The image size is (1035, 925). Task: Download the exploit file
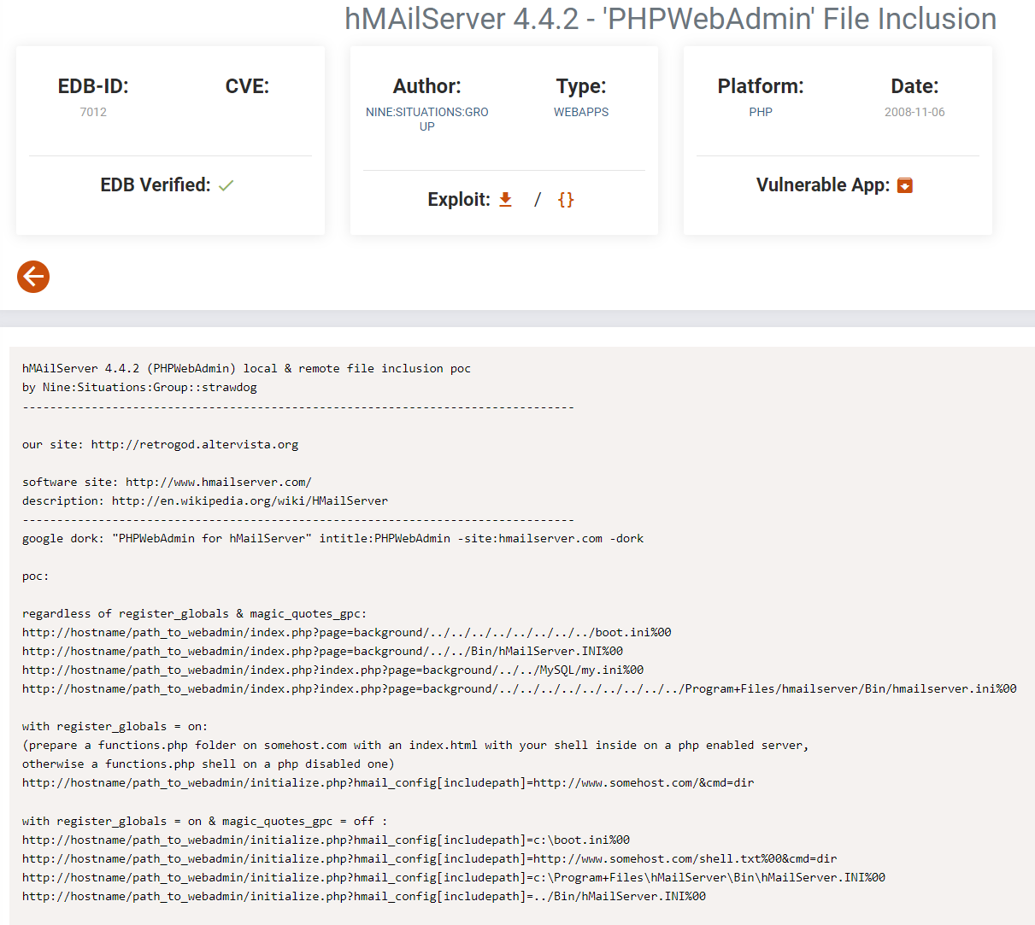505,199
